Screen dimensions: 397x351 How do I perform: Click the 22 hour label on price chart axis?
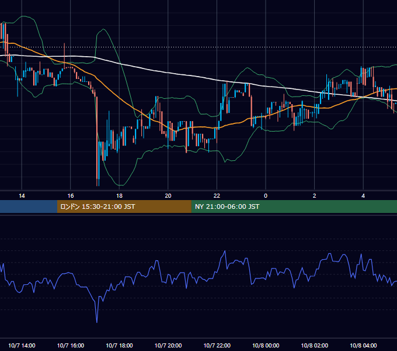(217, 196)
